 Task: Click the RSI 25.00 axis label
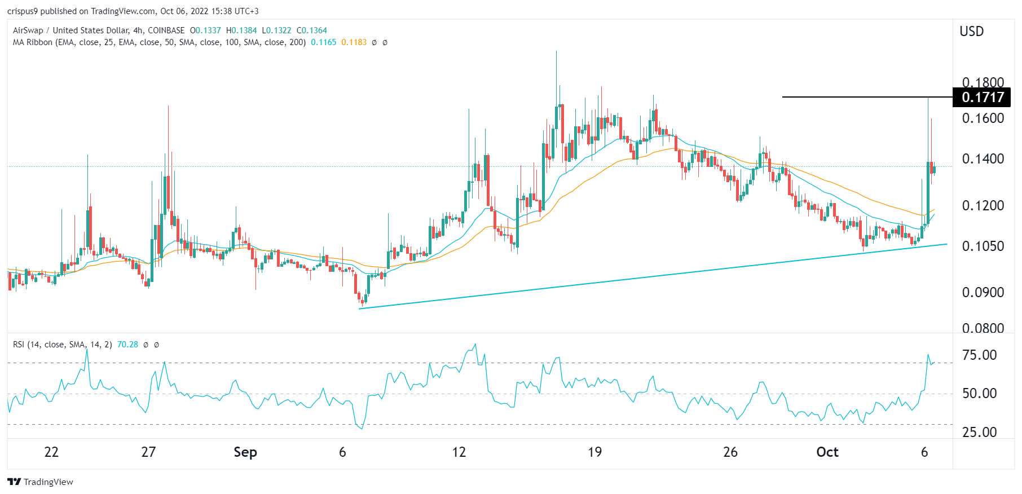click(x=980, y=433)
